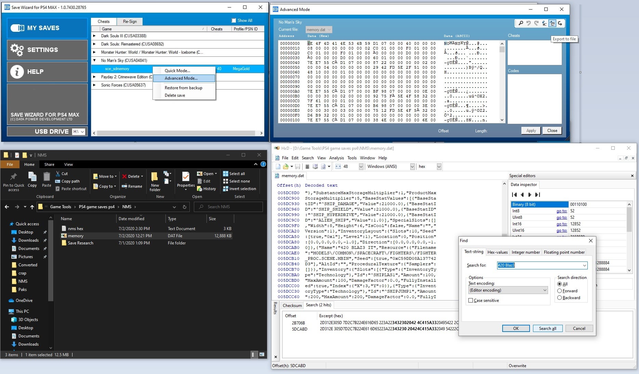Click Invert selection in Explorer ribbon
The width and height of the screenshot is (639, 374).
point(239,189)
